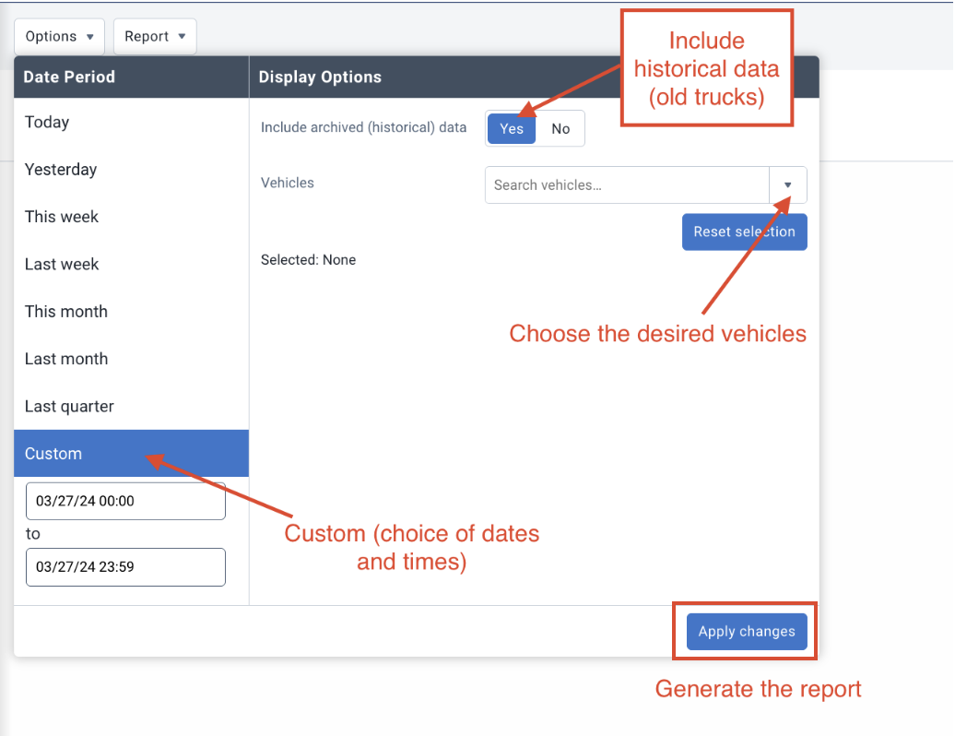Edit the custom end date field
This screenshot has width=955, height=736.
pyautogui.click(x=125, y=566)
